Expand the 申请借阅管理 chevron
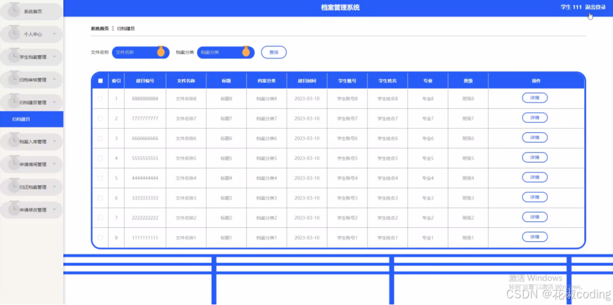 tap(54, 164)
